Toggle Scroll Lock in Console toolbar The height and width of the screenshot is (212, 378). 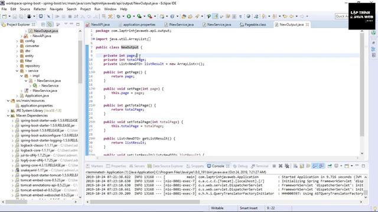[x=302, y=166]
